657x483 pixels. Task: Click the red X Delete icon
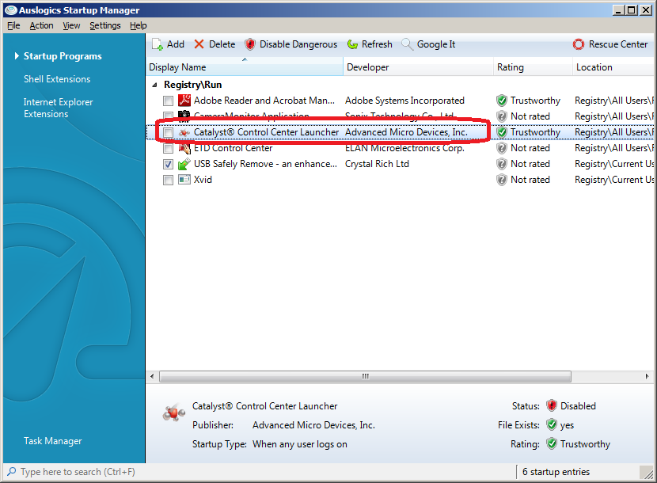point(199,44)
